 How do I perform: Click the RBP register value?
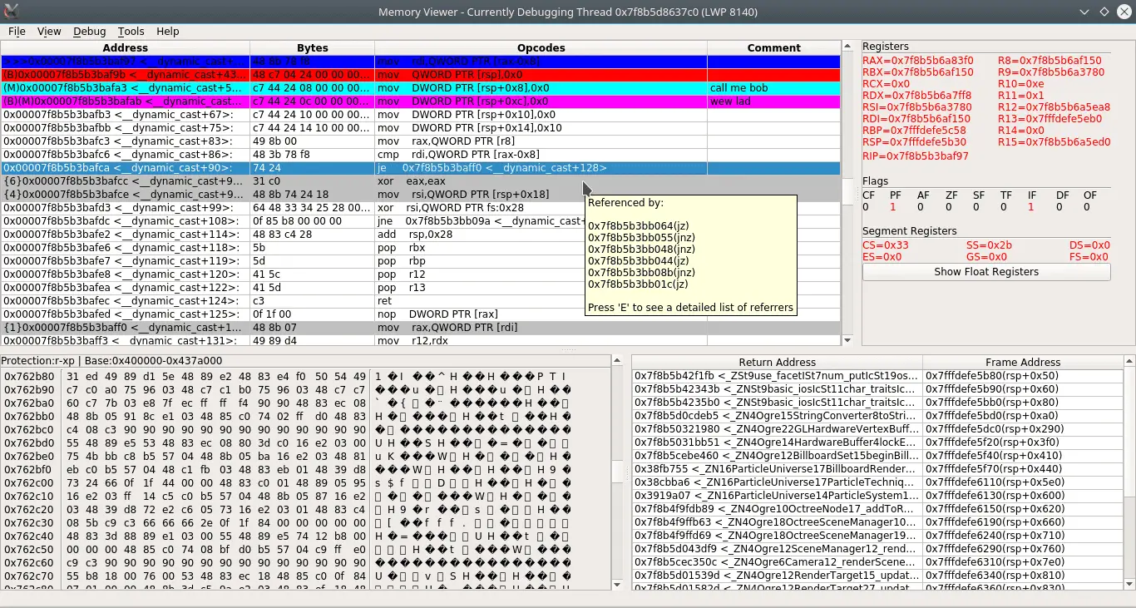[x=914, y=131]
